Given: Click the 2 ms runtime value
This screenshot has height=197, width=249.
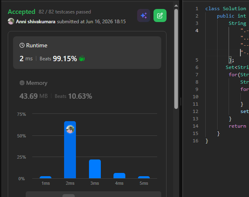Looking at the screenshot, I should 26,59.
